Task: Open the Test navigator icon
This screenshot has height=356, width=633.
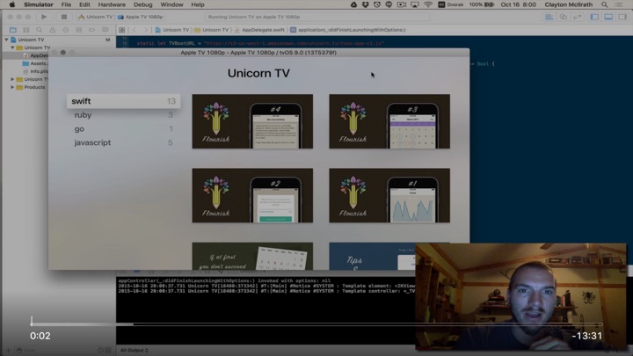Action: pos(65,30)
